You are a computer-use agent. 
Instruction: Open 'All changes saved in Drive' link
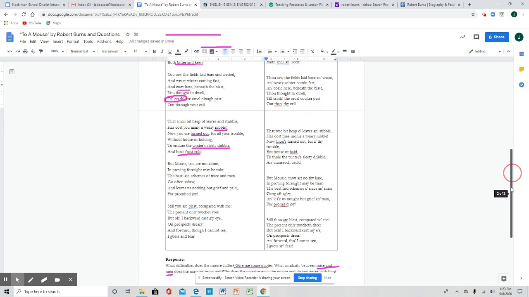coord(151,42)
